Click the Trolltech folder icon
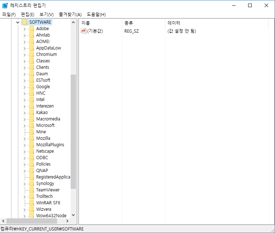Image resolution: width=275 pixels, height=233 pixels. (32, 196)
